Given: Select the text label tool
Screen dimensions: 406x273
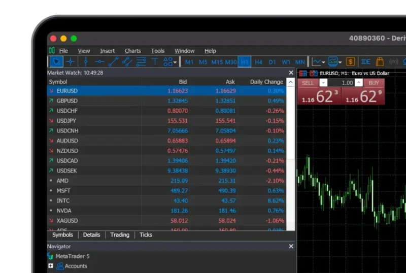Looking at the screenshot, I should [155, 62].
